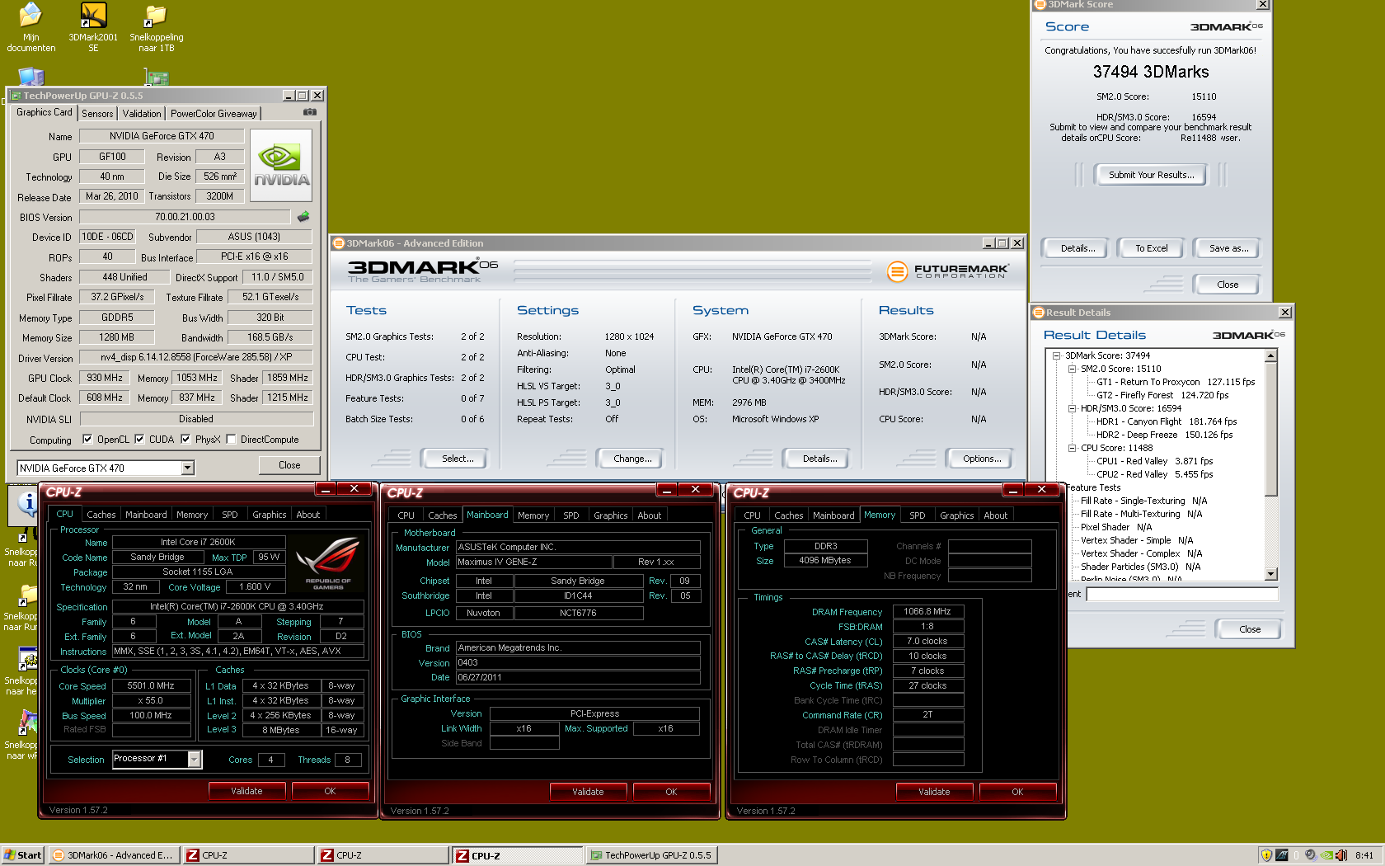1385x866 pixels.
Task: Click the GPU-Z BIOS save chip icon
Action: point(303,217)
